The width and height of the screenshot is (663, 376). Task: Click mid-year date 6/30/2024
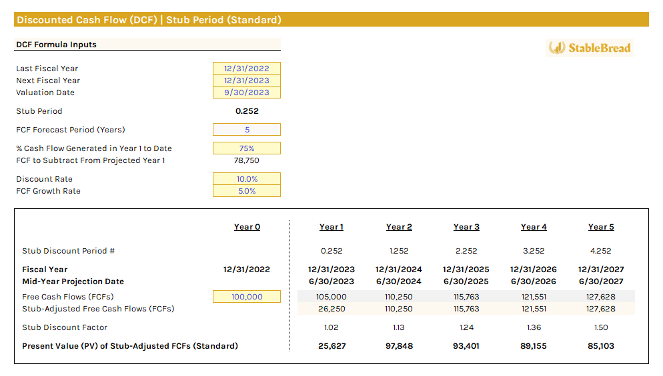tap(399, 282)
